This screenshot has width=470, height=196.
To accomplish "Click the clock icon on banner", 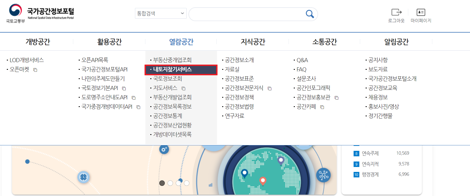I will tap(84, 177).
